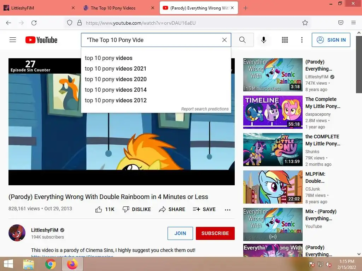The width and height of the screenshot is (362, 271).
Task: Click the DISLIKE thumbs down button
Action: click(136, 209)
